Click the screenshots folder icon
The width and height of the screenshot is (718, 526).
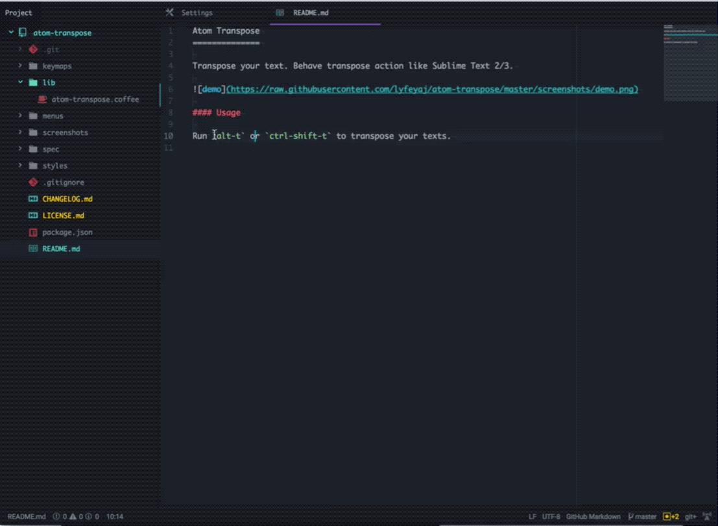(x=33, y=132)
